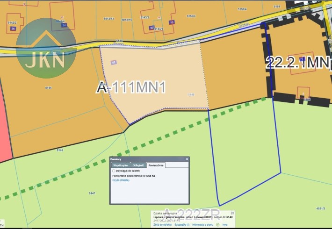Open the Odległość tab
This screenshot has height=229, width=332.
[x=138, y=165]
